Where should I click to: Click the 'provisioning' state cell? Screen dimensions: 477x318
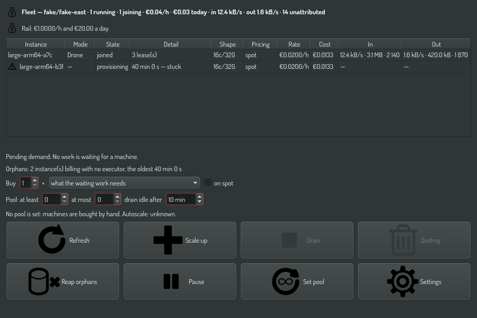pyautogui.click(x=112, y=66)
